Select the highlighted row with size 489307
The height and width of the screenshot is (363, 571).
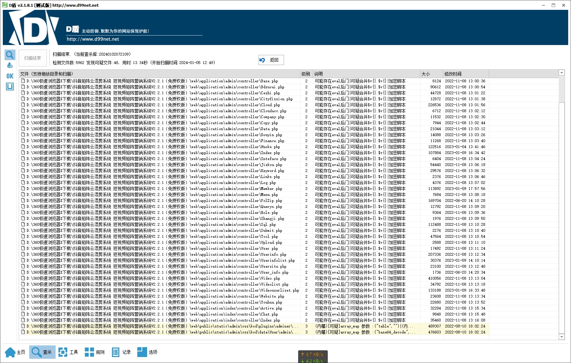tap(254, 326)
